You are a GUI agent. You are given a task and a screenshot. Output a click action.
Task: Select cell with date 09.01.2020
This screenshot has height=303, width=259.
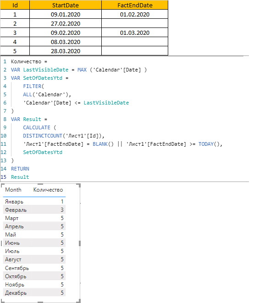[x=66, y=14]
